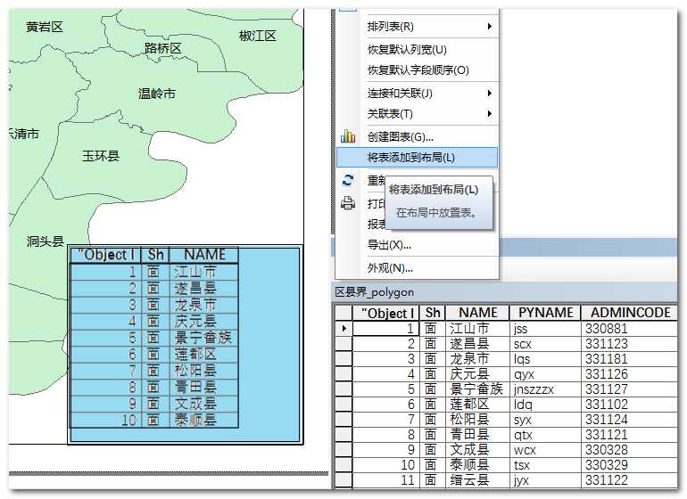
Task: Click the NAME header in the layout table
Action: click(x=204, y=255)
